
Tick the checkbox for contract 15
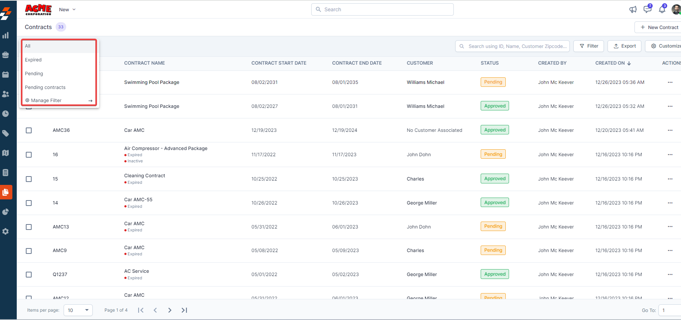29,179
